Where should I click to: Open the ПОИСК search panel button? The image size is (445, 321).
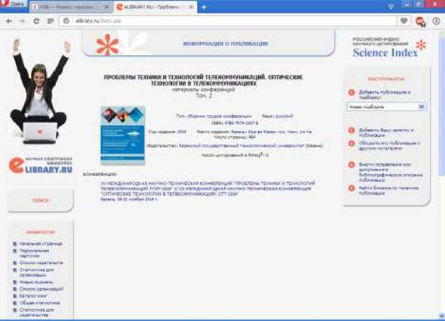pyautogui.click(x=40, y=200)
